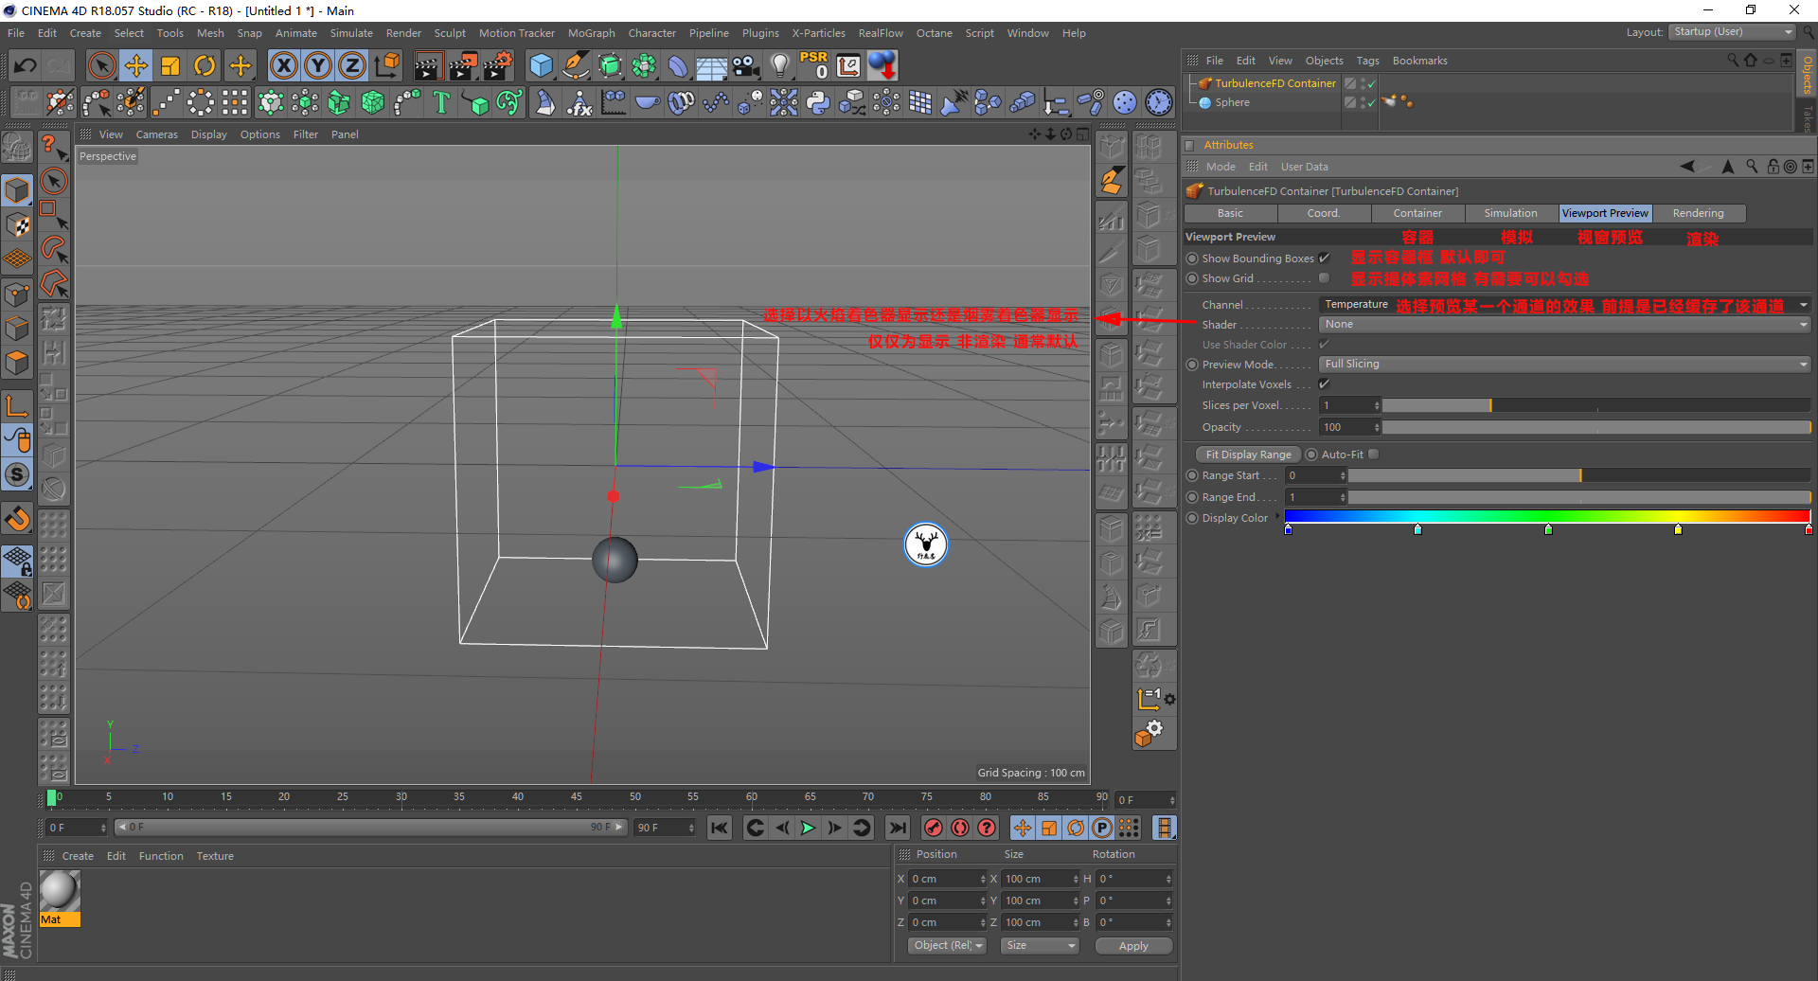Screen dimensions: 1818x981
Task: Select the Live Selection tool
Action: tap(101, 66)
